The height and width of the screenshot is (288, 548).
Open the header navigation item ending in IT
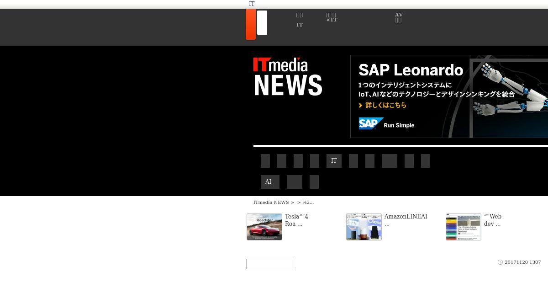300,20
